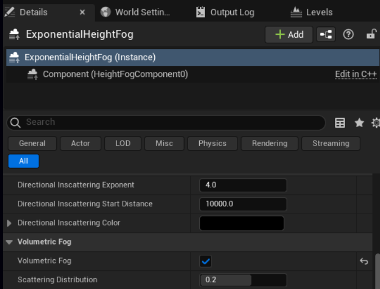Click the Directional Inscattering Start Distance label
Viewport: 380px width, 289px height.
pyautogui.click(x=85, y=204)
